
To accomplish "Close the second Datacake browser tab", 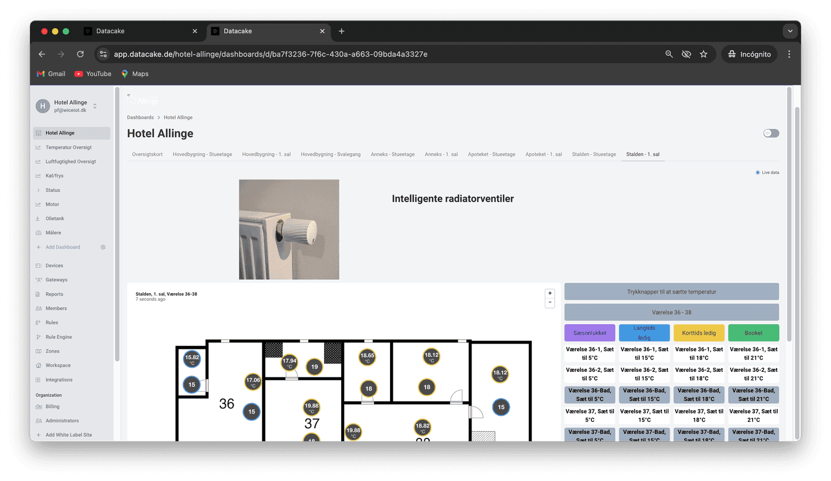I will tap(322, 31).
